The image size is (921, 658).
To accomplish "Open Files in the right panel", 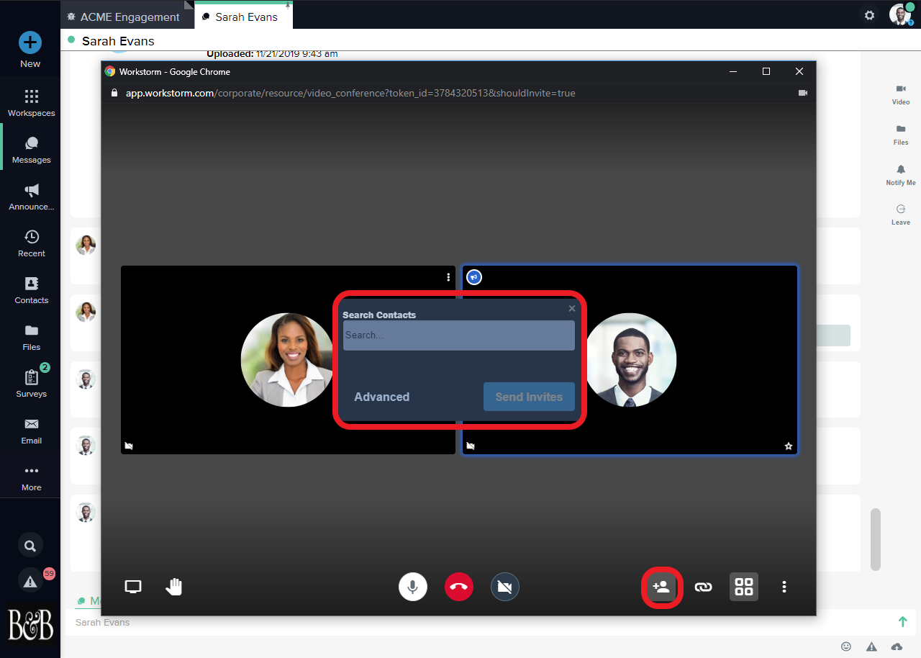I will pos(901,135).
